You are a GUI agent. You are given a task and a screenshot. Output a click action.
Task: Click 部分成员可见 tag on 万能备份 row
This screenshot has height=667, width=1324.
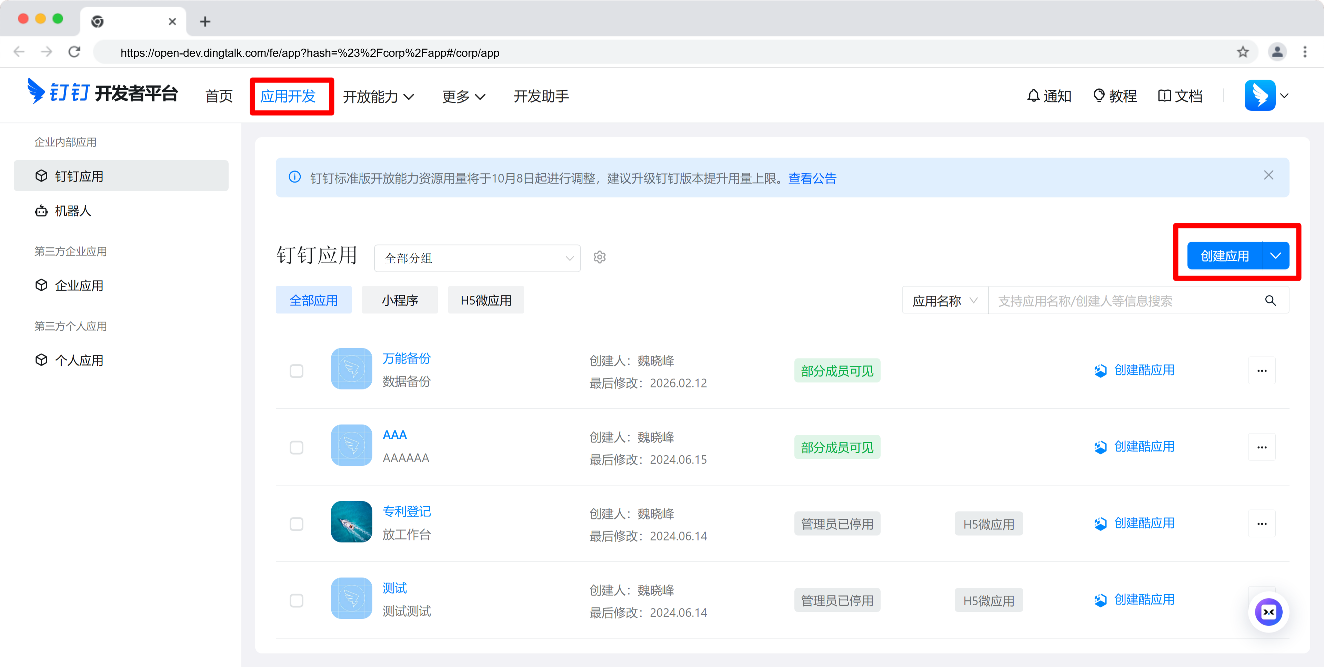pyautogui.click(x=837, y=371)
